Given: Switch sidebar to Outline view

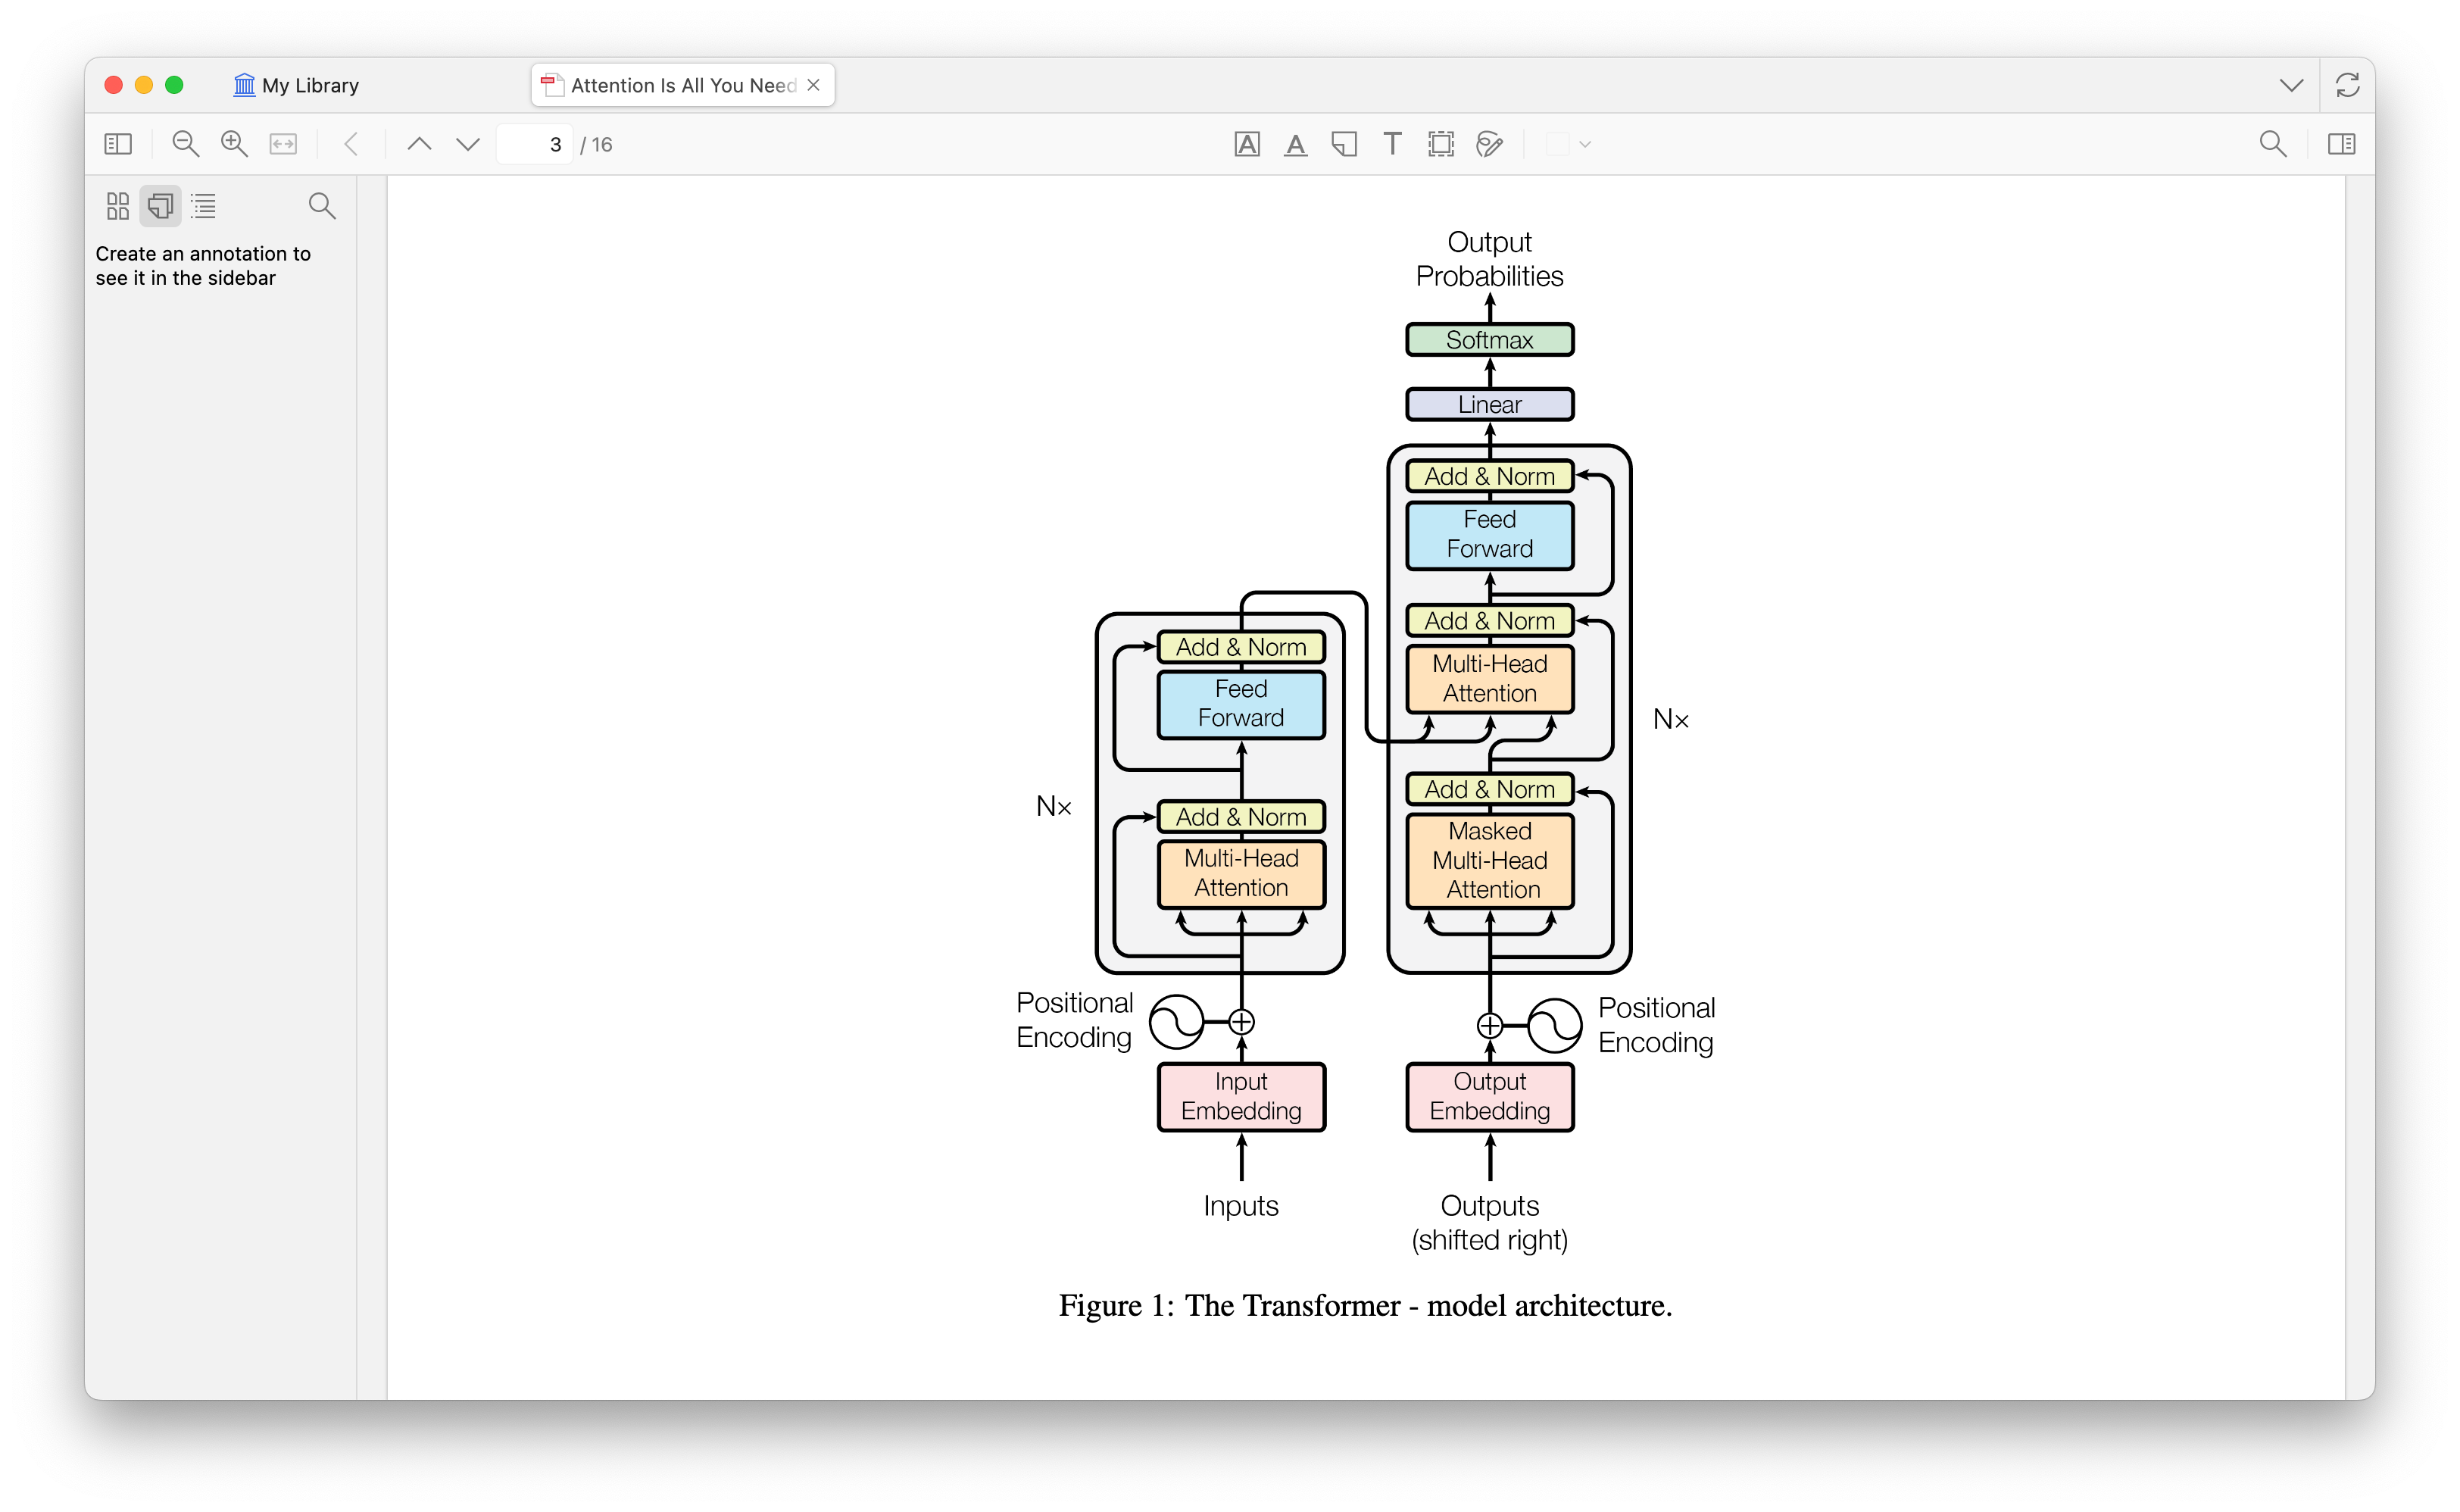Looking at the screenshot, I should (204, 206).
